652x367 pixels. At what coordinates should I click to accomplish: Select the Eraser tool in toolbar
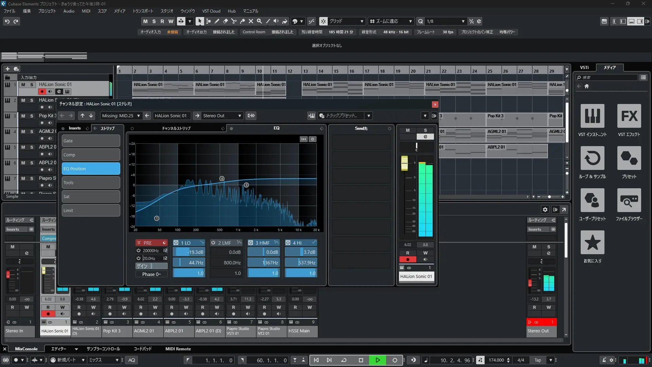click(225, 21)
